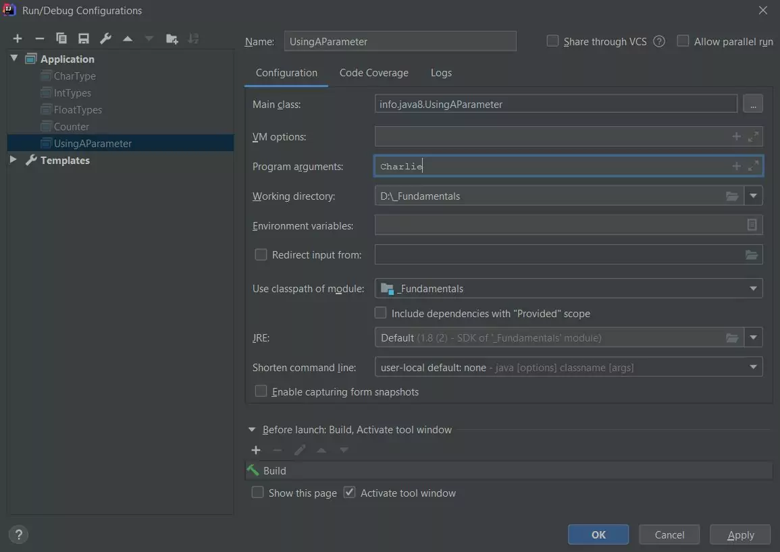Open the Shorten command line dropdown
The width and height of the screenshot is (780, 552).
pyautogui.click(x=569, y=367)
